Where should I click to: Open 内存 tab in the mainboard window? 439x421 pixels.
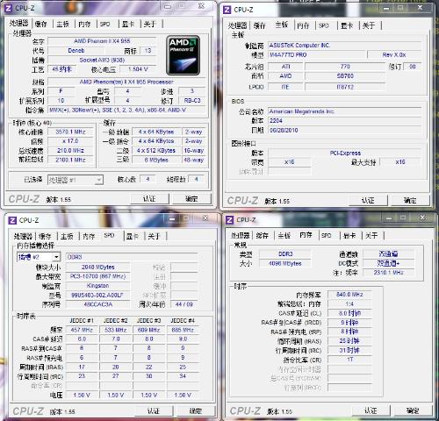click(x=303, y=25)
